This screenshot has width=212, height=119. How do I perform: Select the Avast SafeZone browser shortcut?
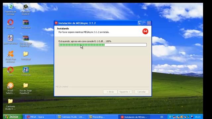[x=10, y=85]
